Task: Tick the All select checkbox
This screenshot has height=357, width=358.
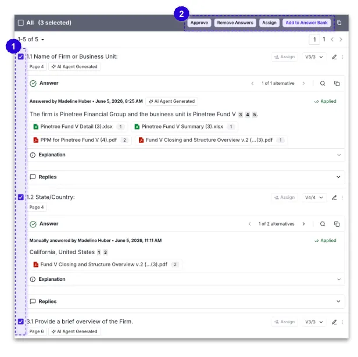Action: (21, 23)
